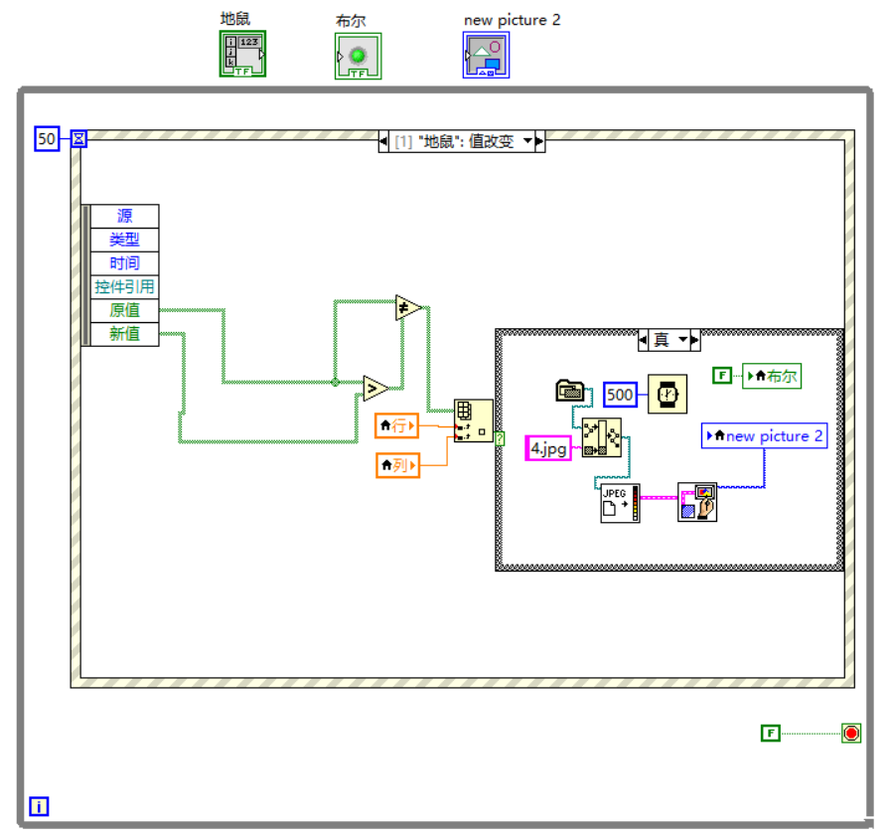Select the 时间 event data item
This screenshot has height=839, width=889.
(124, 263)
